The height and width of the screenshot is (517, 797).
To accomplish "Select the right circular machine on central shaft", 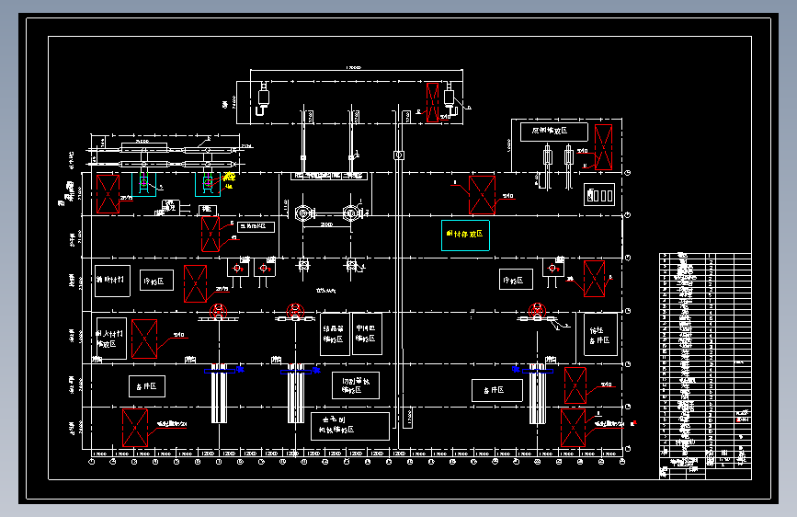I will [351, 213].
